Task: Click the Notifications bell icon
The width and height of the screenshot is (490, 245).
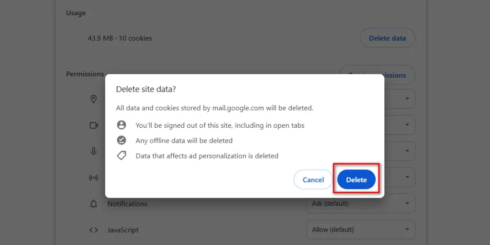Action: pyautogui.click(x=93, y=204)
